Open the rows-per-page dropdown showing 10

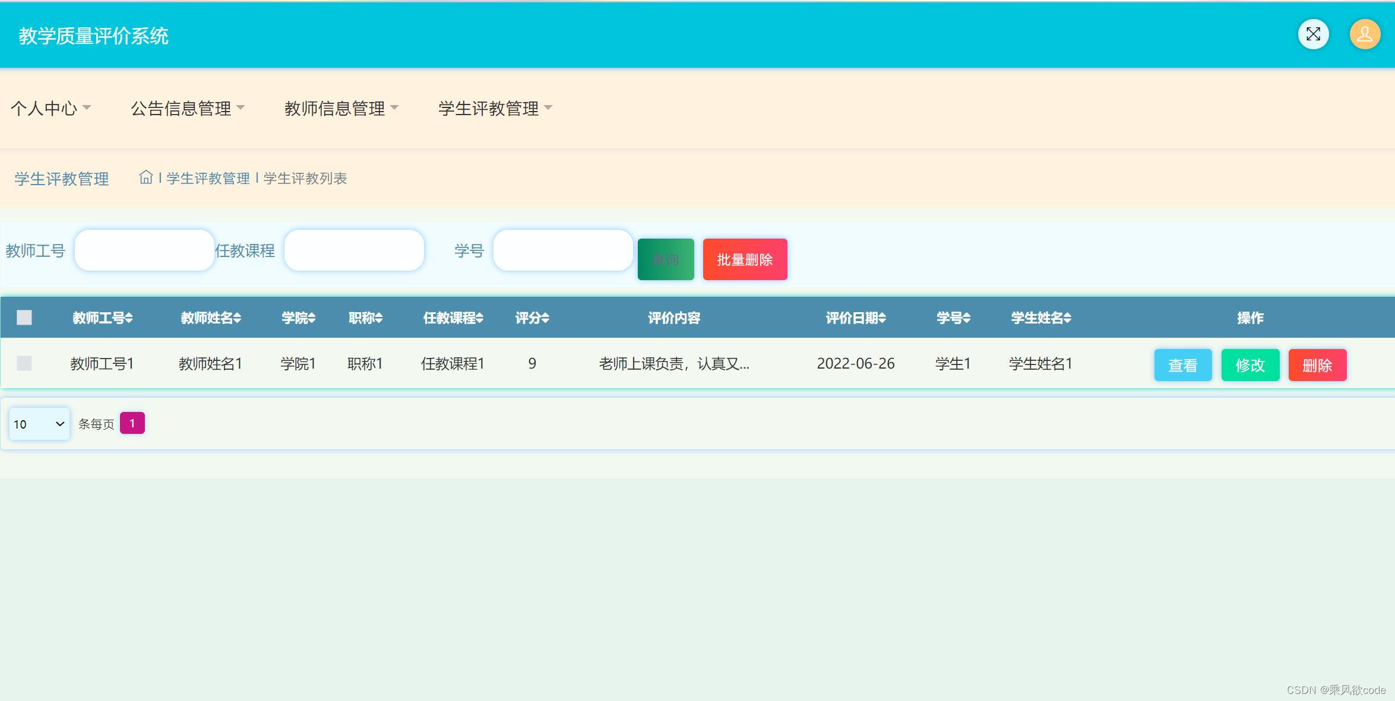(x=39, y=424)
